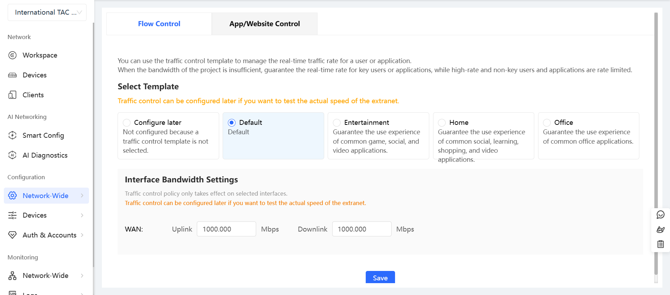Click the Devices sliders icon under Configuration
Viewport: 670px width, 295px height.
[13, 215]
